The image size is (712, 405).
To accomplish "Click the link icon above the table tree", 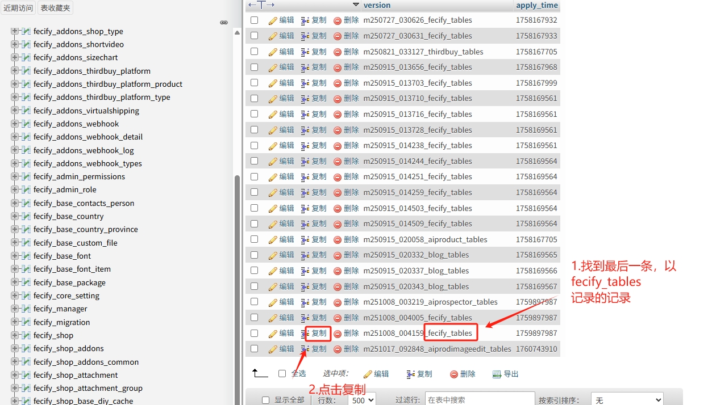I will click(x=224, y=23).
